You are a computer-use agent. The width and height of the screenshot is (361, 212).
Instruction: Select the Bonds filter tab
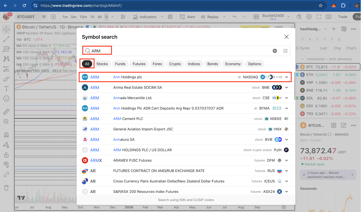pos(213,64)
